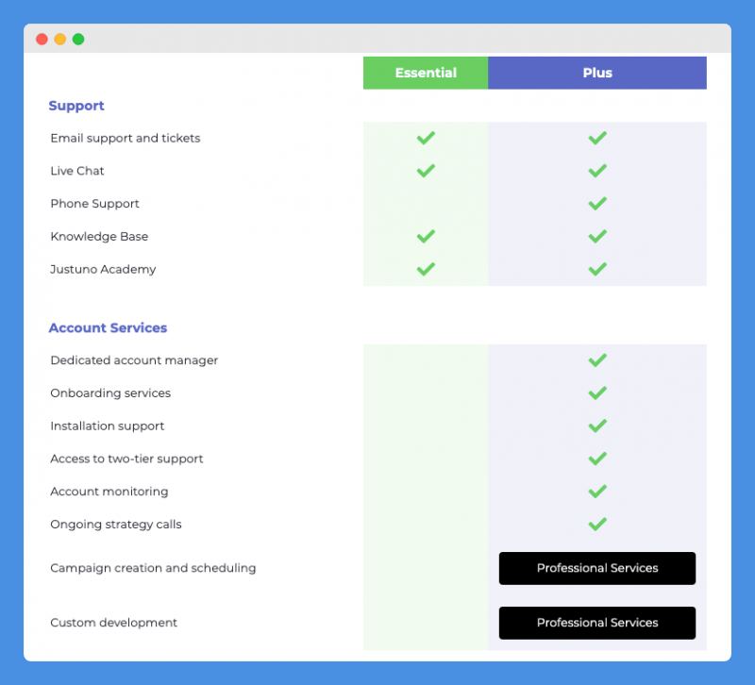Screen dimensions: 755x685
Task: Click Plus checkmark for Ongoing strategy calls
Action: (597, 525)
